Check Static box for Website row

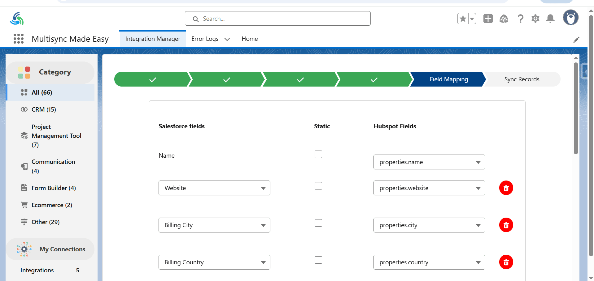318,186
